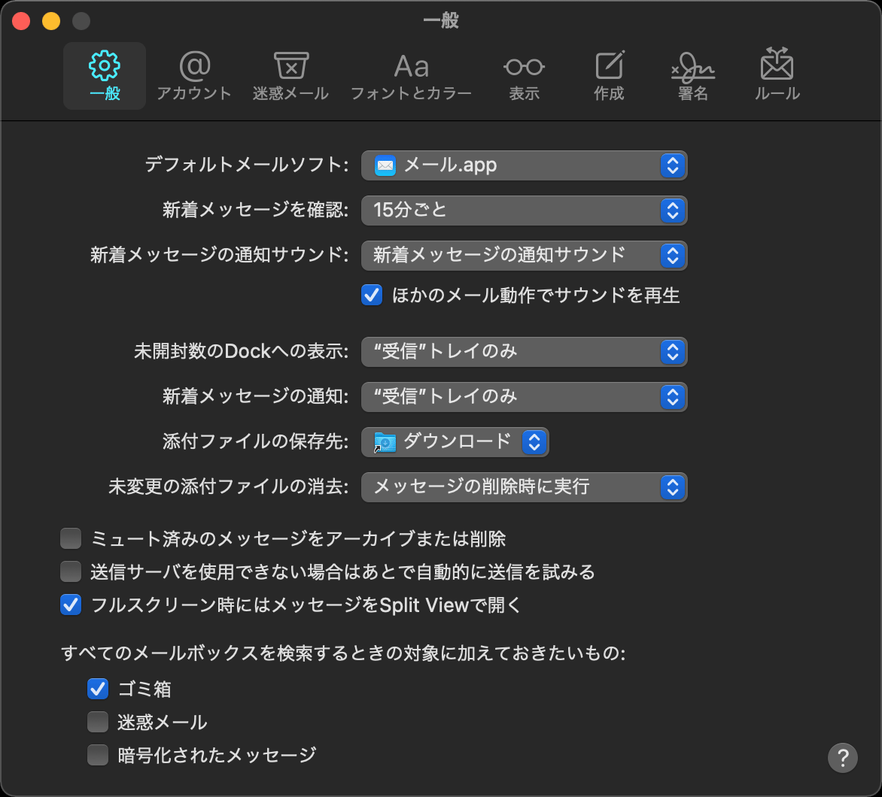Viewport: 882px width, 797px height.
Task: Open the デフォルトメールソフト dropdown
Action: pyautogui.click(x=524, y=165)
